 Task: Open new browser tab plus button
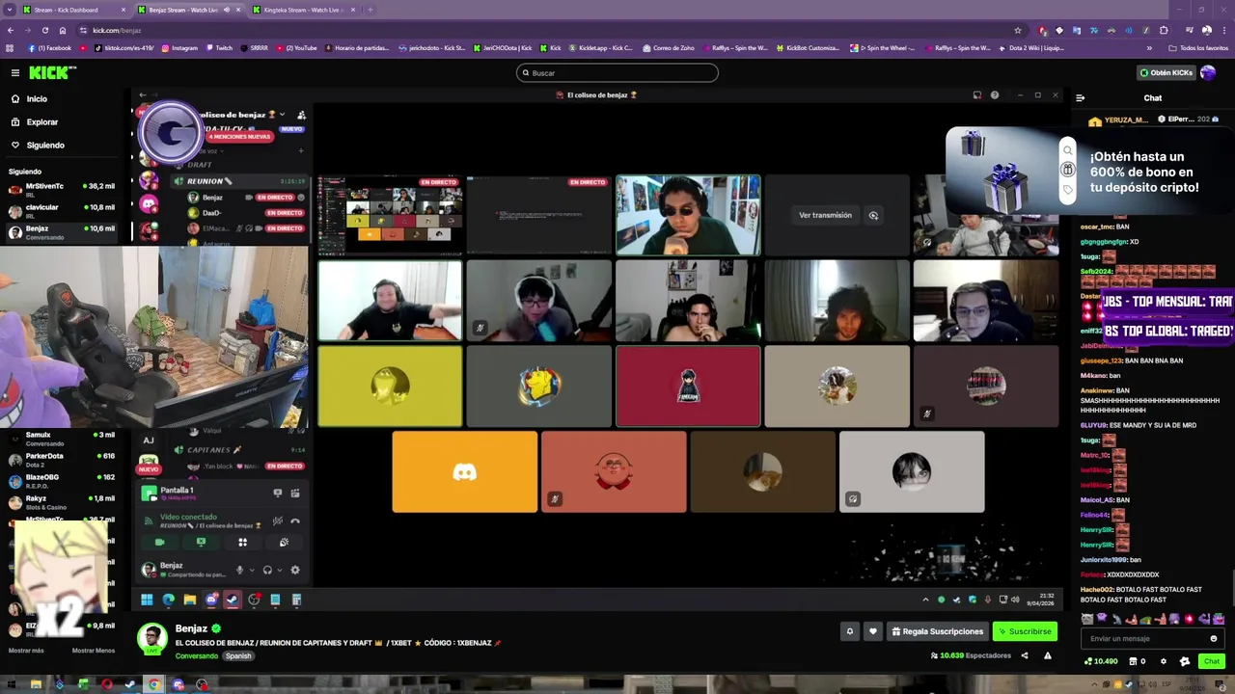point(370,10)
